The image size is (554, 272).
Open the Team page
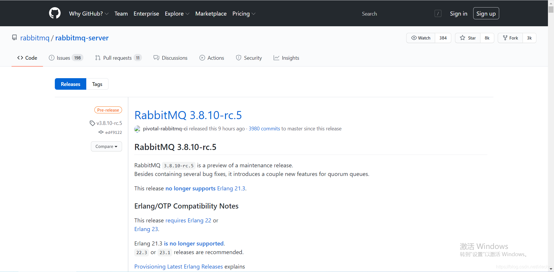(x=121, y=14)
